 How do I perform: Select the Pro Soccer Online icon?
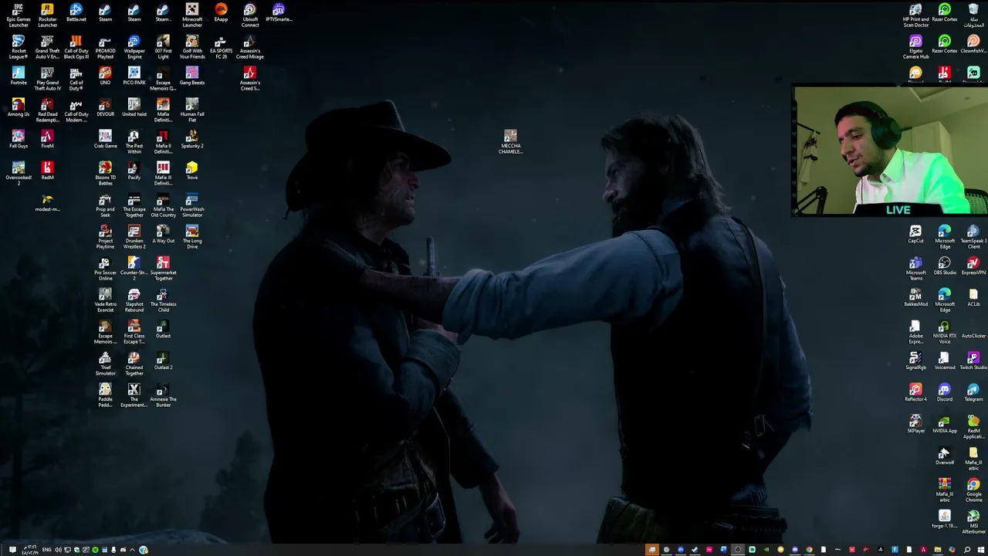pyautogui.click(x=105, y=269)
